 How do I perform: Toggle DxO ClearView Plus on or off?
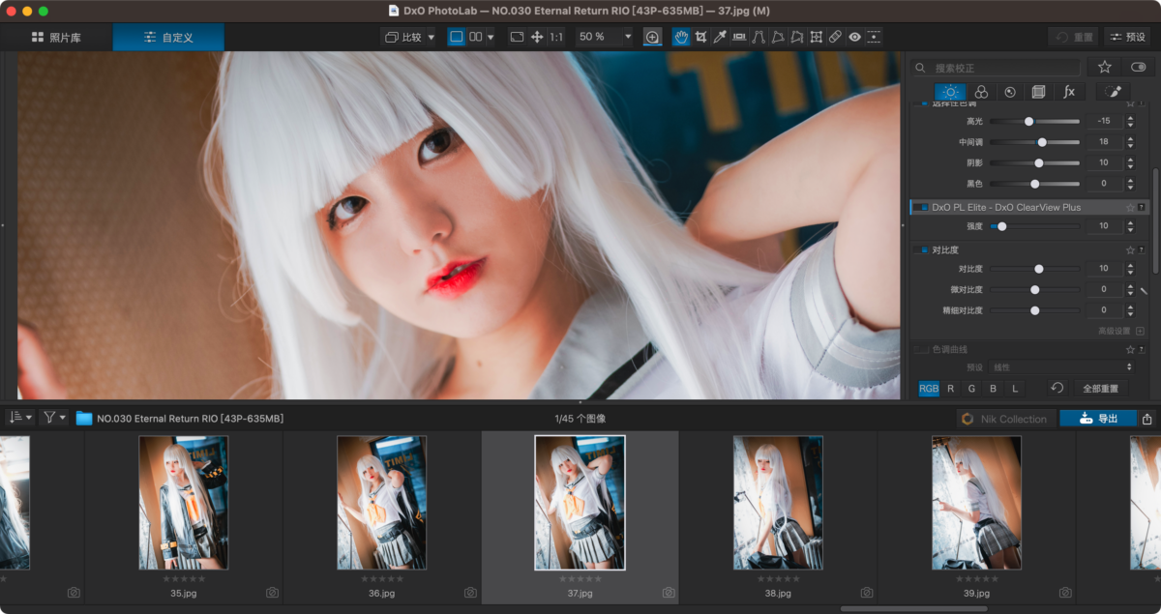click(919, 207)
